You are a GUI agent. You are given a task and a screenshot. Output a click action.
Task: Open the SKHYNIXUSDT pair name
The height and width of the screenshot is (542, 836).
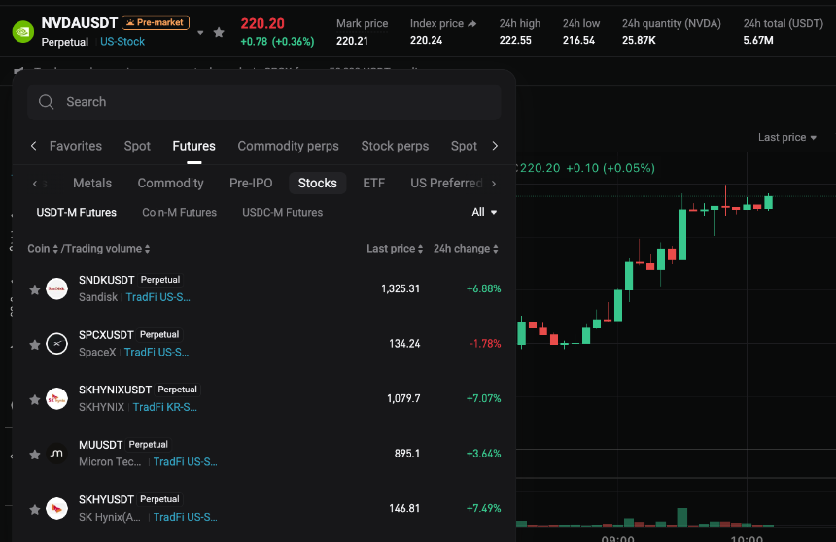pyautogui.click(x=115, y=390)
